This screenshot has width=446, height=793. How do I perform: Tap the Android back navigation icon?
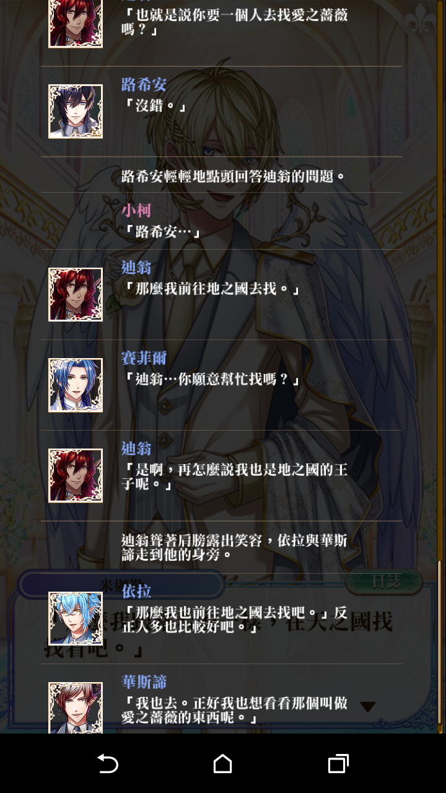tap(108, 763)
